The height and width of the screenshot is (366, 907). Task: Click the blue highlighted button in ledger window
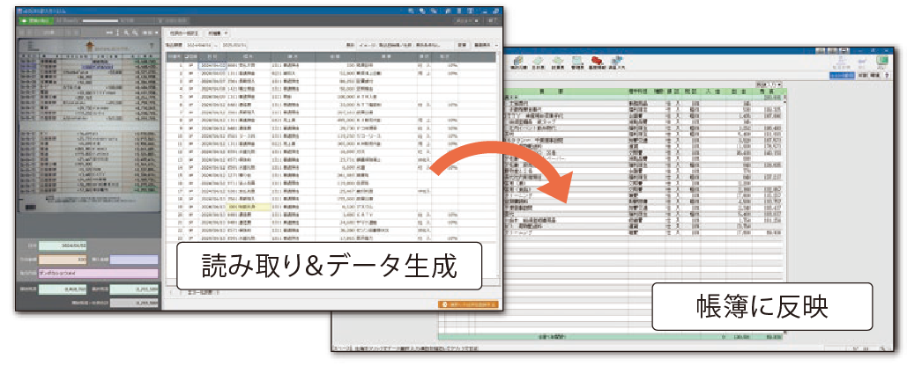point(843,75)
